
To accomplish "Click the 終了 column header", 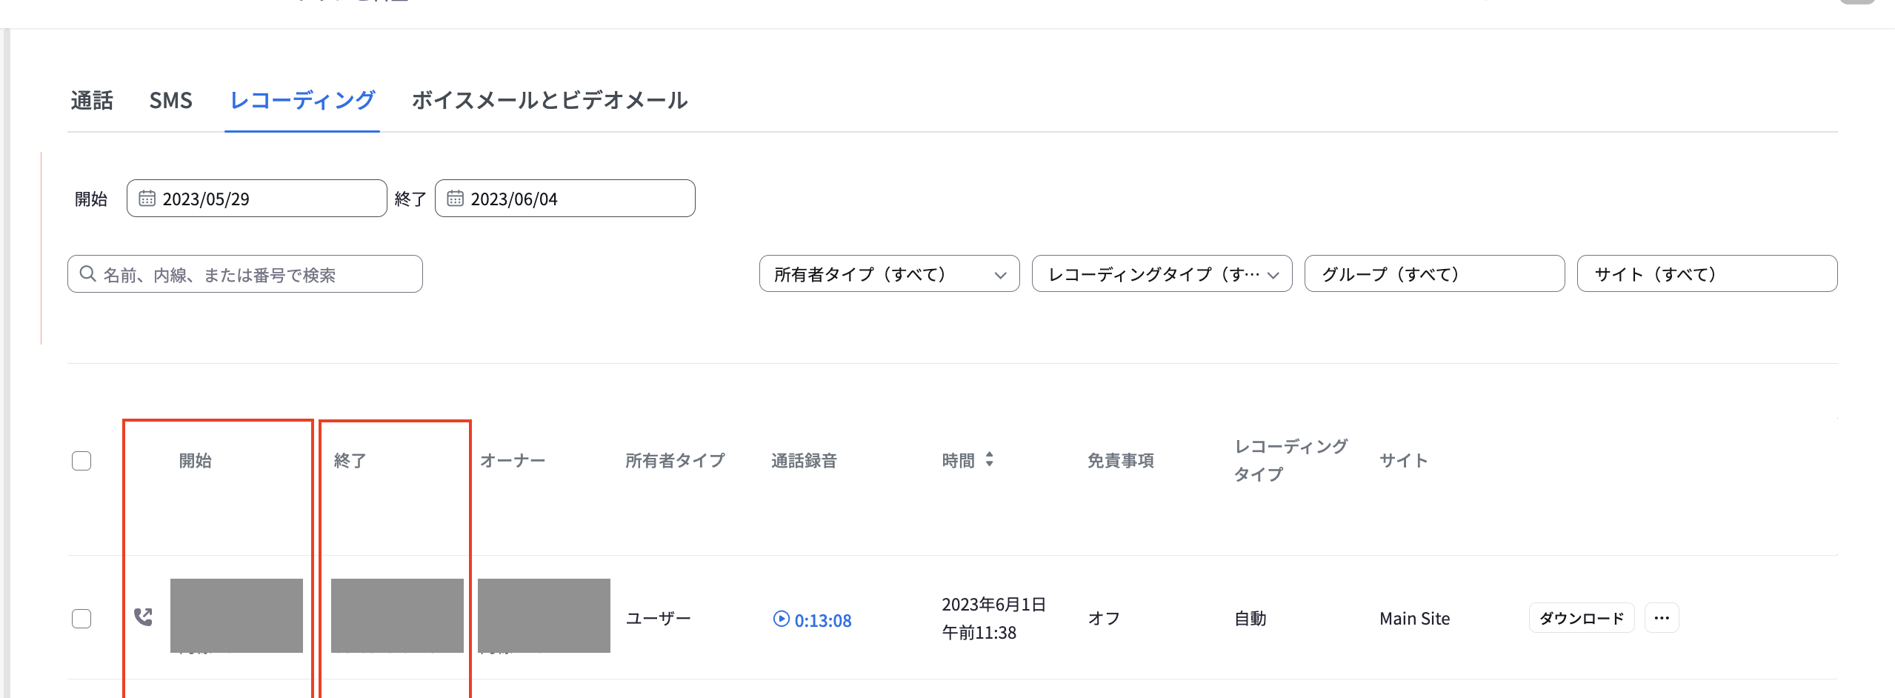I will pos(350,461).
